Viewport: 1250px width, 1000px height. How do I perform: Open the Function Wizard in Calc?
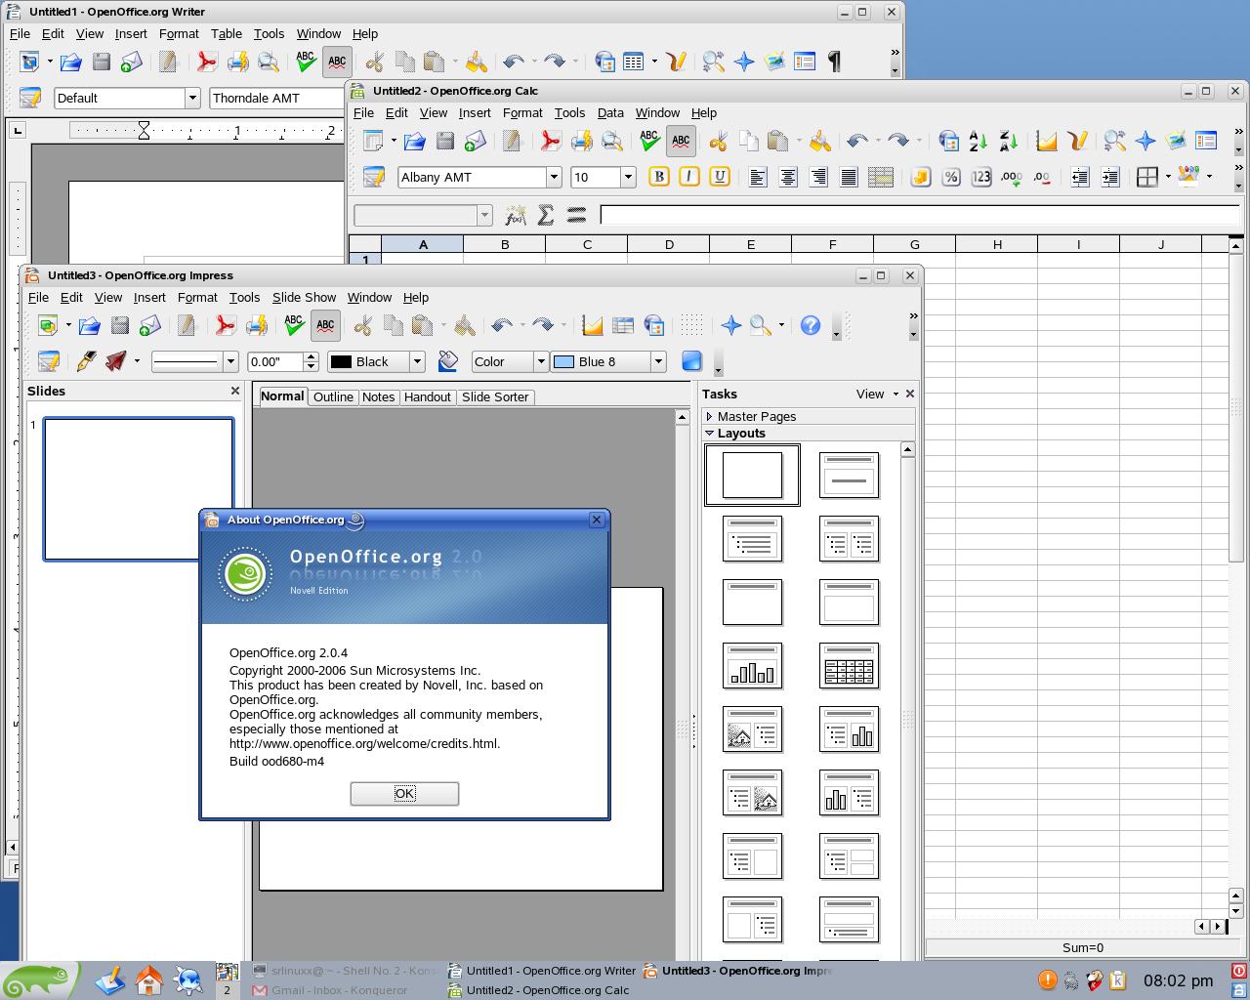pyautogui.click(x=515, y=215)
